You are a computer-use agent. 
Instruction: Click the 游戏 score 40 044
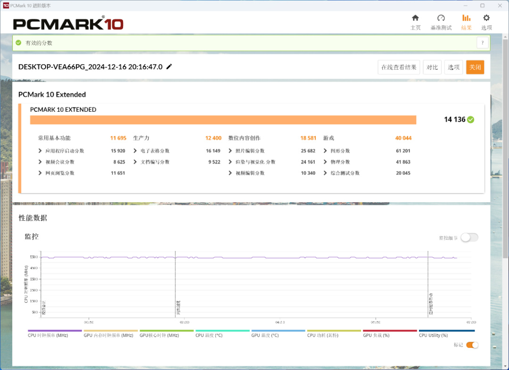(403, 138)
